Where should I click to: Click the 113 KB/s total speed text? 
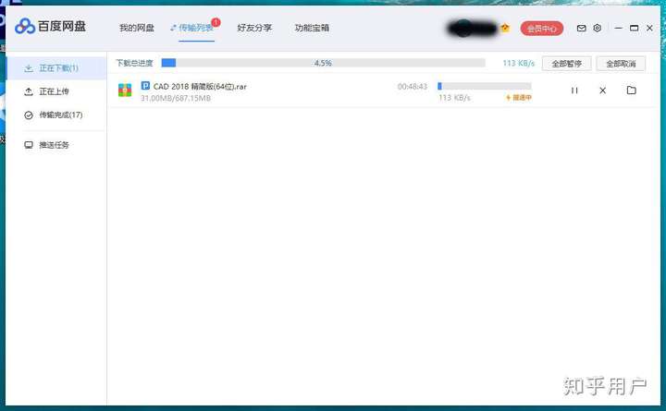(518, 63)
